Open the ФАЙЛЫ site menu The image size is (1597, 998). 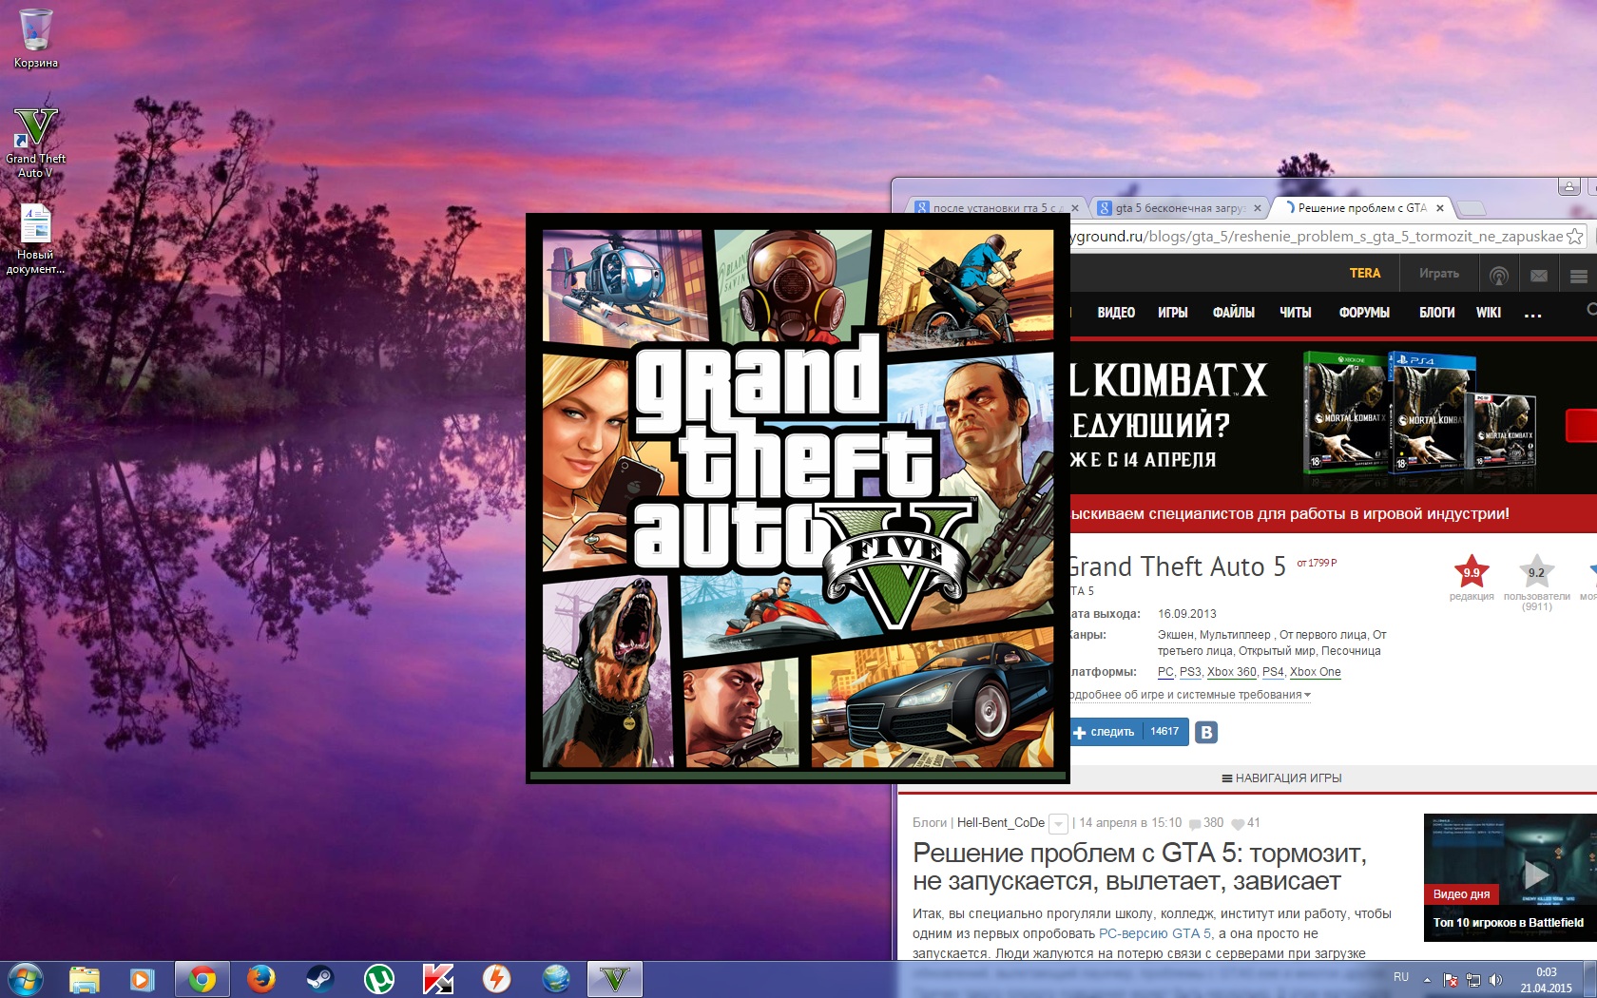coord(1233,313)
